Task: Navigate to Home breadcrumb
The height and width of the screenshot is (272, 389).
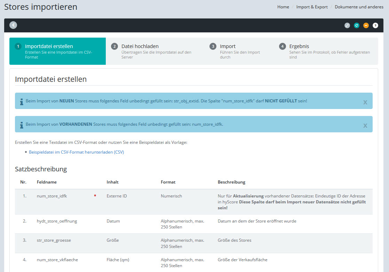Action: coord(283,7)
